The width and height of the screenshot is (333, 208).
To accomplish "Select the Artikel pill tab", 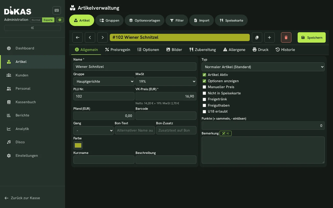I will (x=82, y=20).
